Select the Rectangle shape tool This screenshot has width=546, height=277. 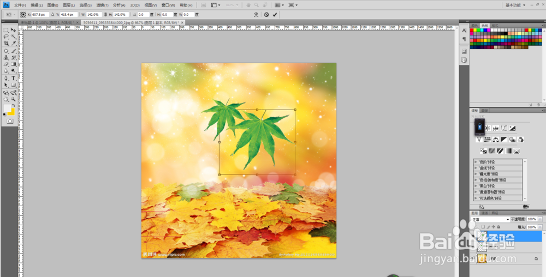[x=13, y=85]
